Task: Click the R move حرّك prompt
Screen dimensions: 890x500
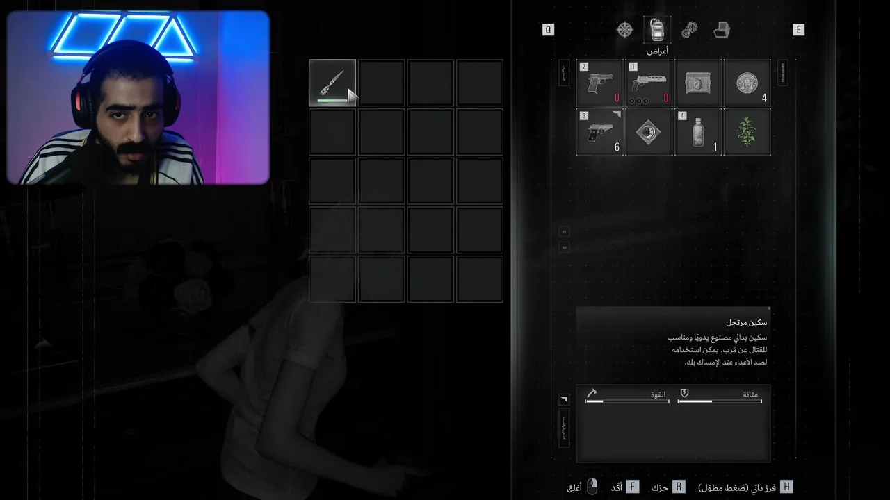Action: click(x=667, y=487)
